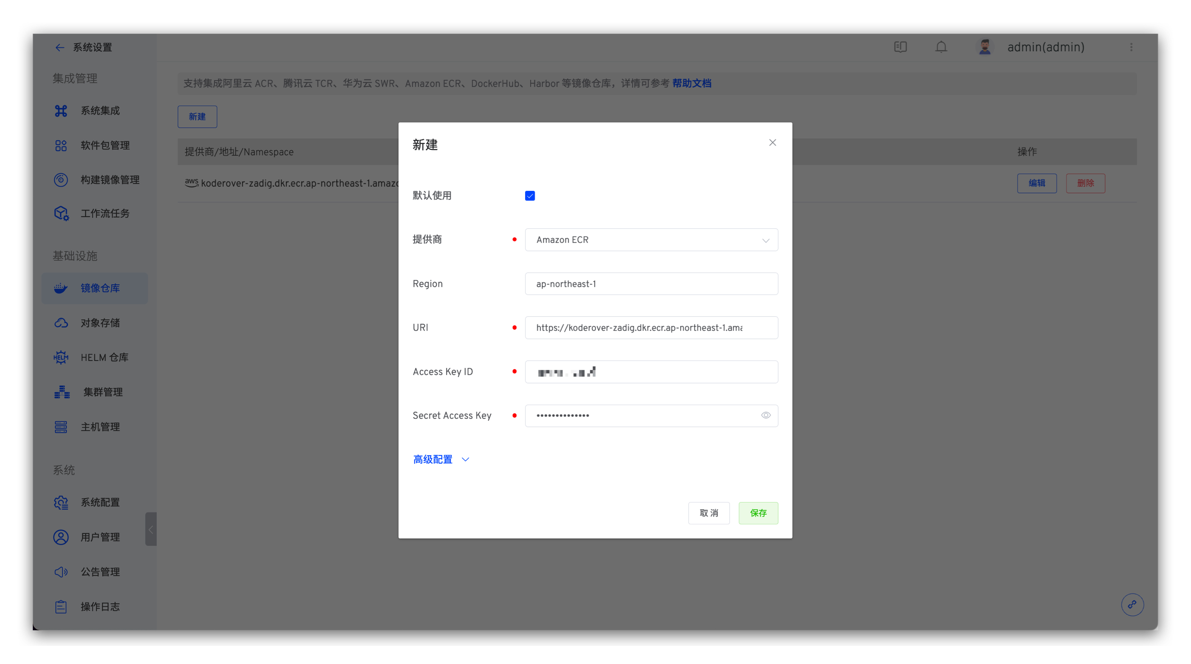Open the 提供商 Amazon ECR dropdown
The image size is (1191, 664).
(651, 240)
